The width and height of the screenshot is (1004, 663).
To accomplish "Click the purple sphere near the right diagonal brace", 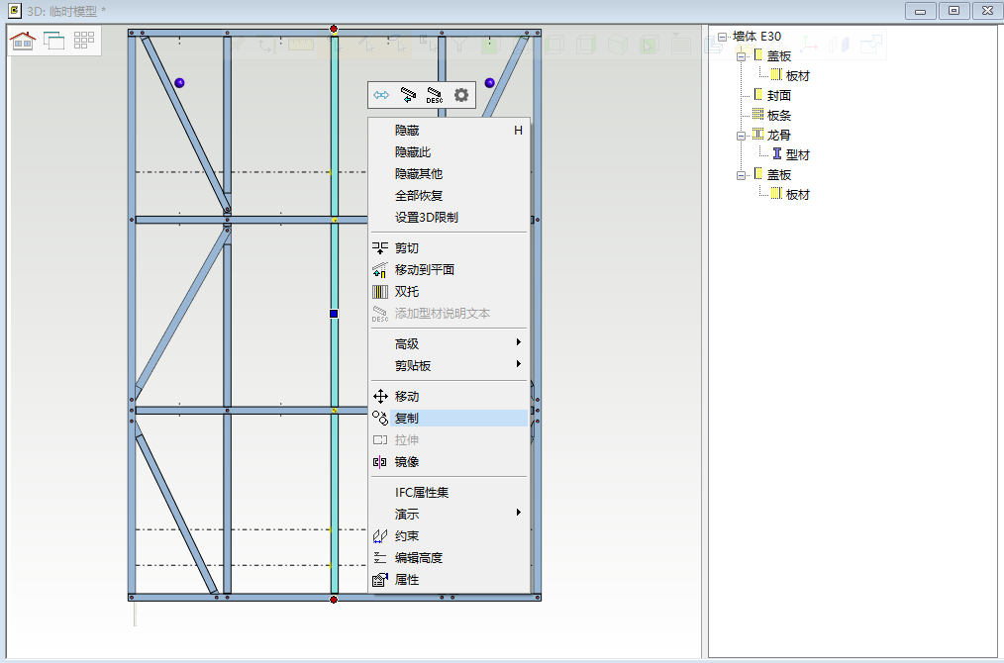I will click(x=490, y=82).
